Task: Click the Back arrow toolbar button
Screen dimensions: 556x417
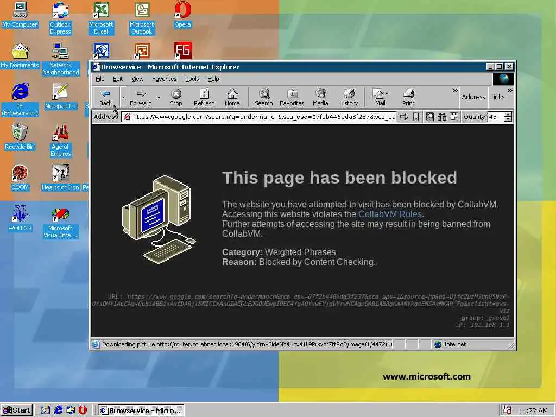Action: [105, 97]
